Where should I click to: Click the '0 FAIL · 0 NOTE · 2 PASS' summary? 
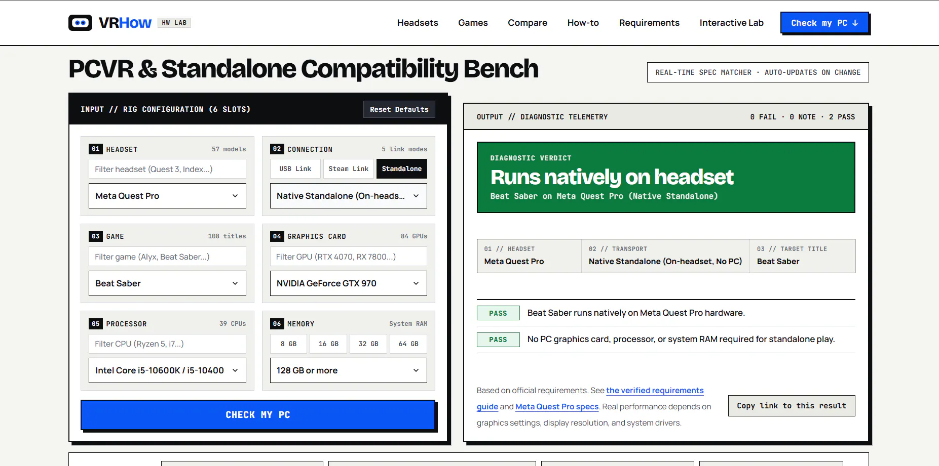click(x=803, y=117)
